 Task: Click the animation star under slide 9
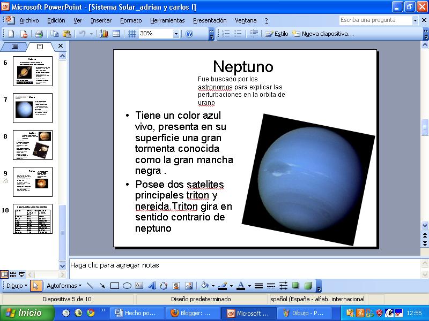[x=5, y=181]
